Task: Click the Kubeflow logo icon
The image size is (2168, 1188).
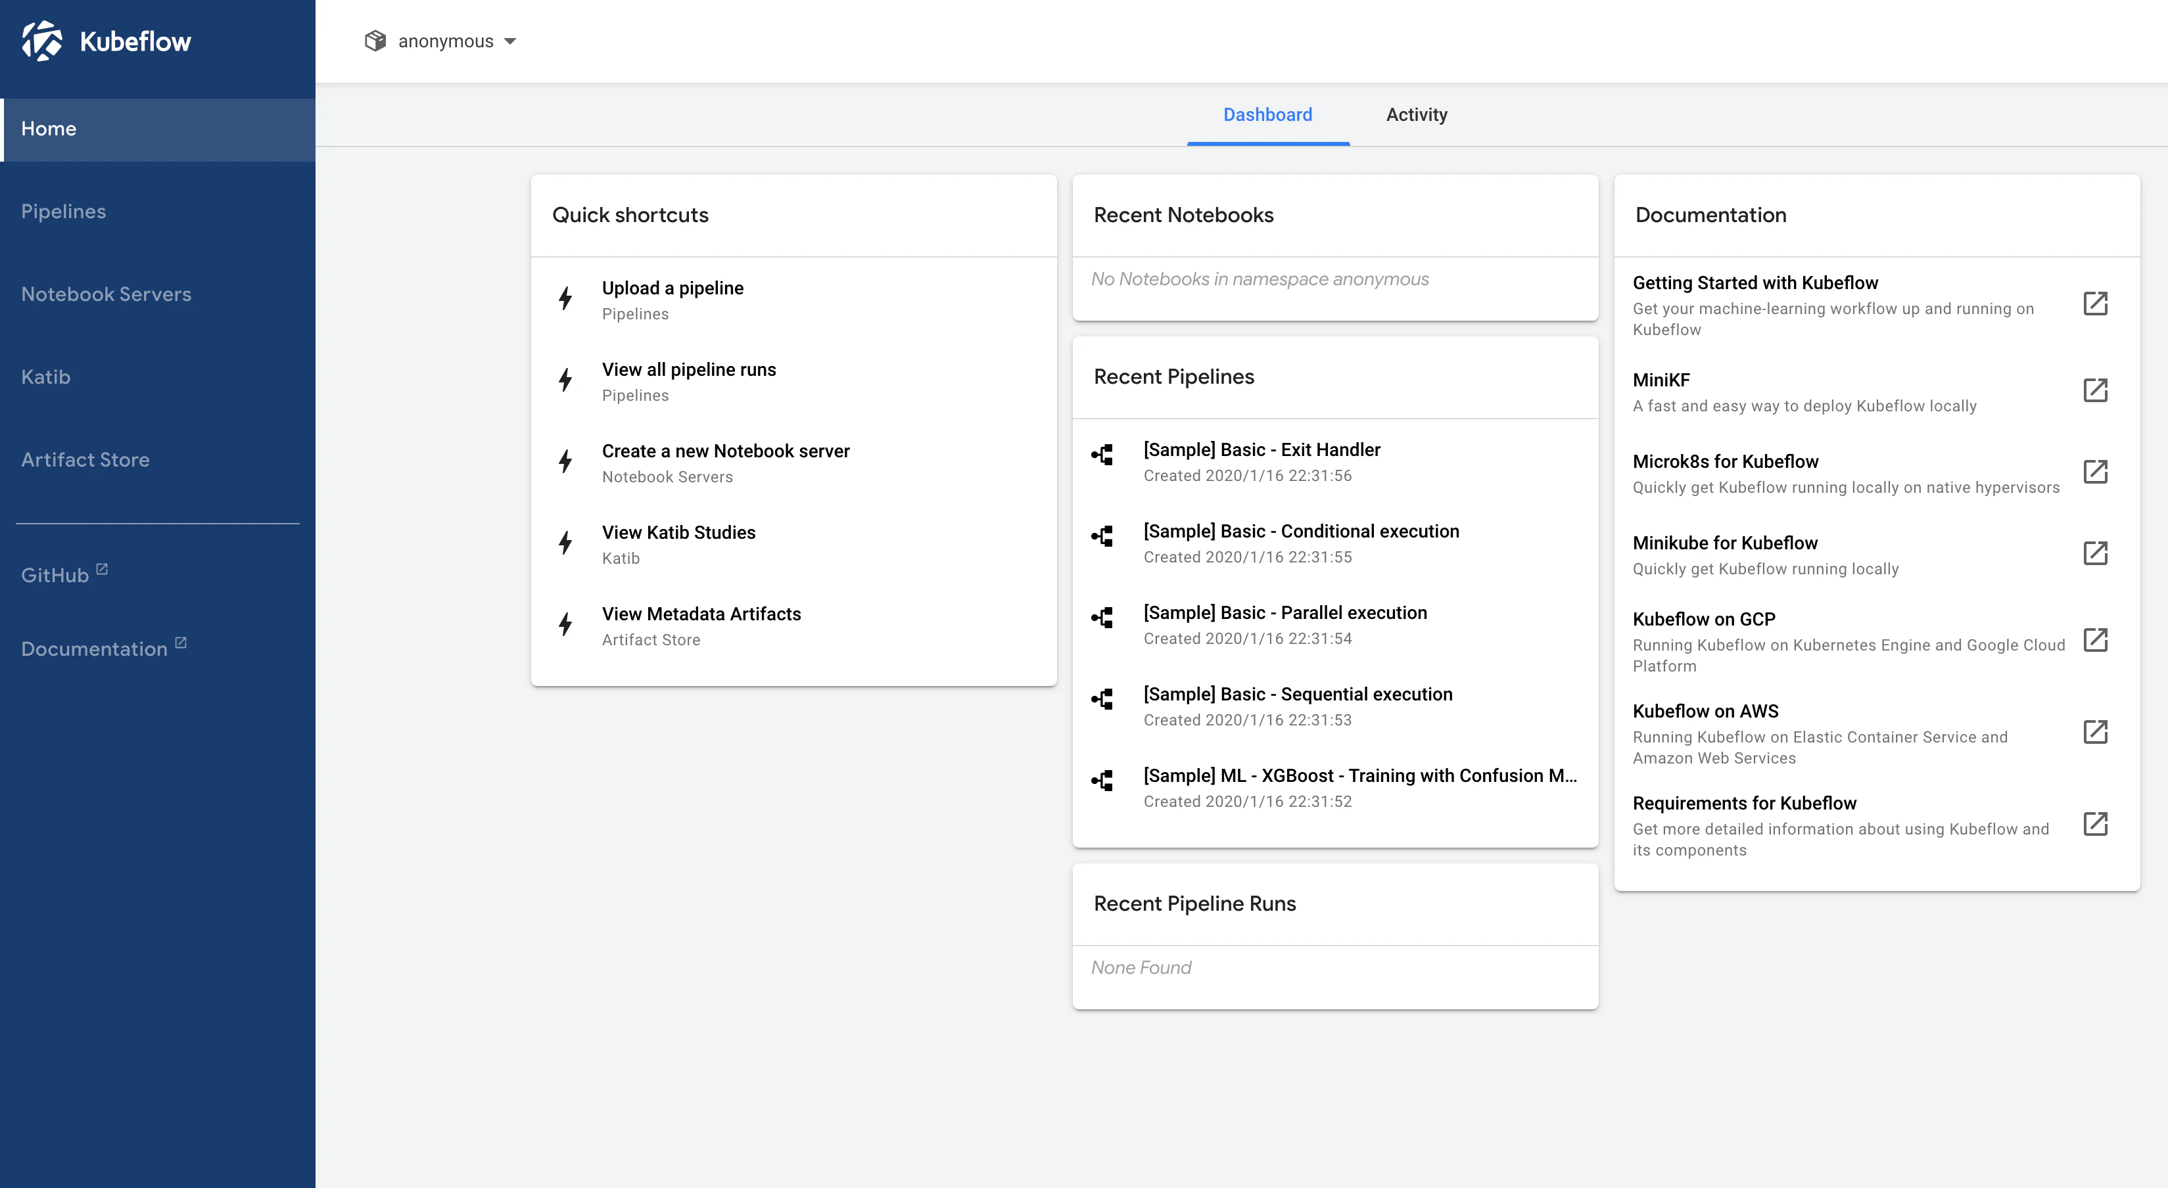Action: point(42,41)
